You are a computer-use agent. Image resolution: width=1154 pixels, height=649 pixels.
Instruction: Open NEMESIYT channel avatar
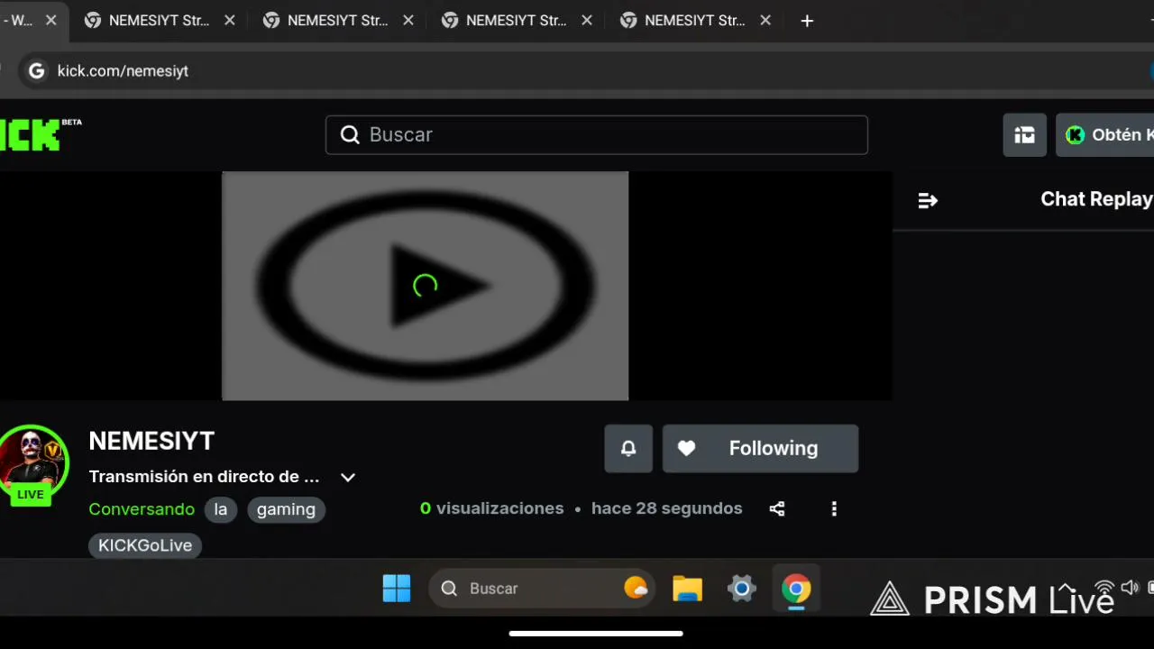(x=33, y=461)
